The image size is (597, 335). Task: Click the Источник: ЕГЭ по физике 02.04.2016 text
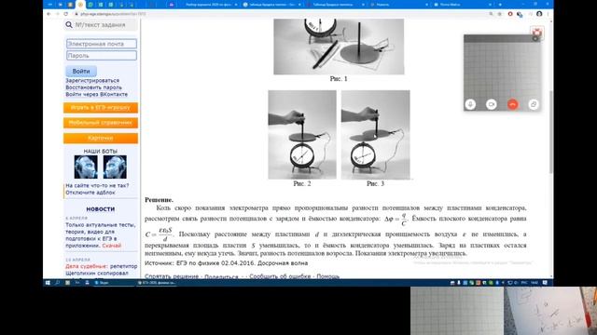click(226, 262)
